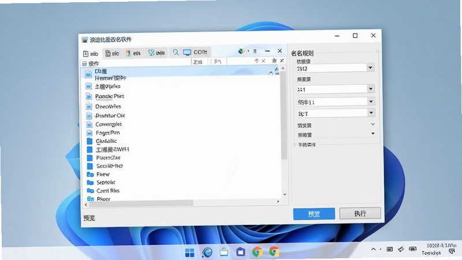Image resolution: width=462 pixels, height=260 pixels.
Task: Switch to the first eib tab
Action: pos(91,54)
